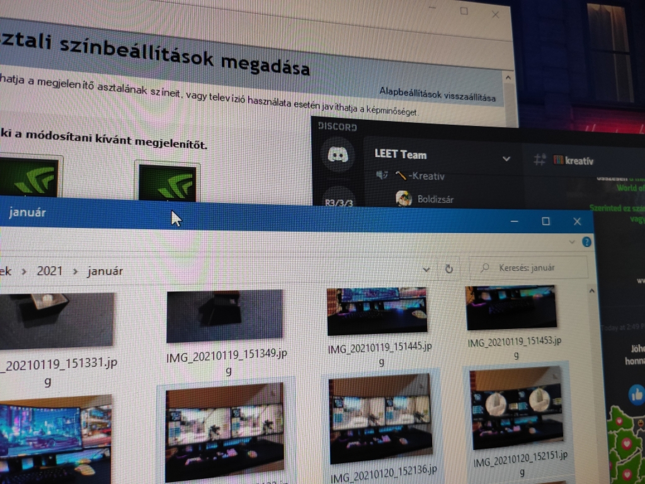The width and height of the screenshot is (645, 484).
Task: Select the second NVIDIA monitor display icon
Action: [x=168, y=182]
